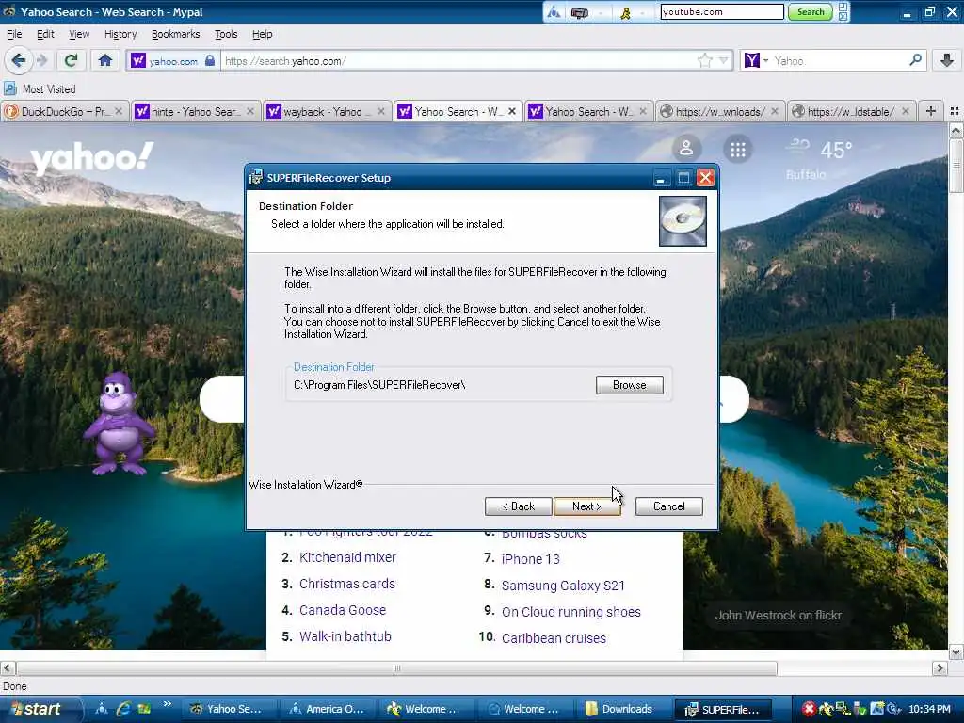Open the Edit menu
Screen dimensions: 964x723
tap(45, 34)
